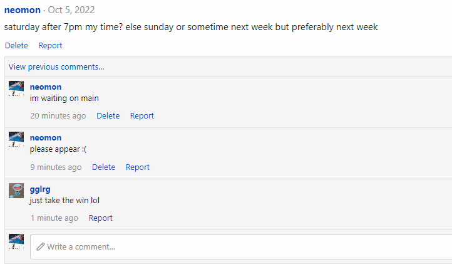Click neomon username on 'please appear' comment
The height and width of the screenshot is (264, 452).
46,138
